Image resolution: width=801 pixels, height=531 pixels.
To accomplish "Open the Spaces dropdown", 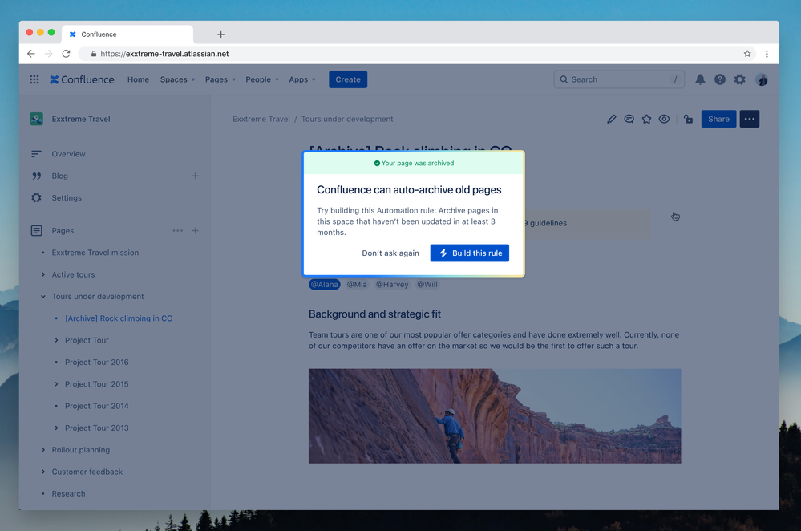I will [x=177, y=79].
